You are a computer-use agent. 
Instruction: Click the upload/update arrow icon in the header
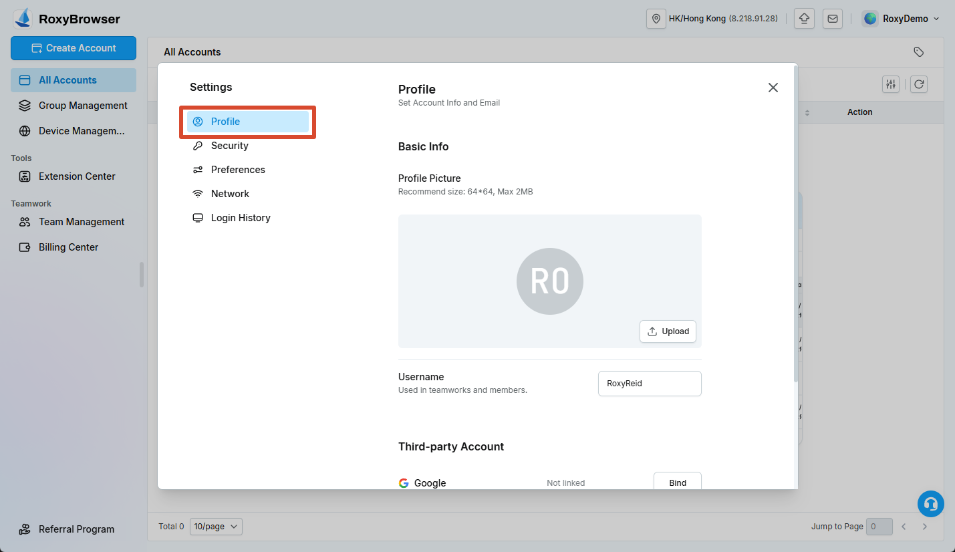point(804,19)
